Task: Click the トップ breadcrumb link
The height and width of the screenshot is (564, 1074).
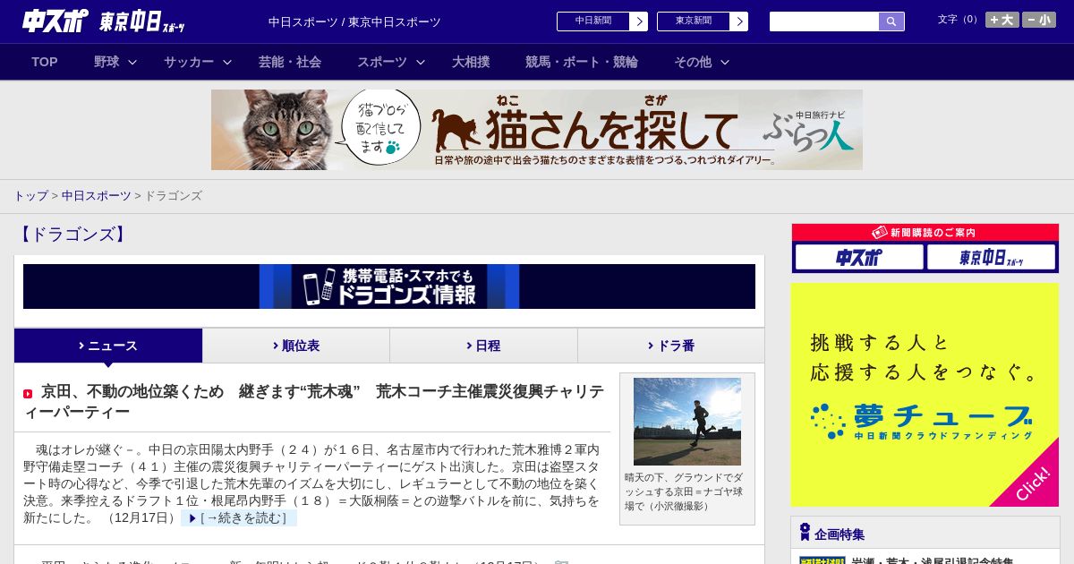Action: coord(30,195)
